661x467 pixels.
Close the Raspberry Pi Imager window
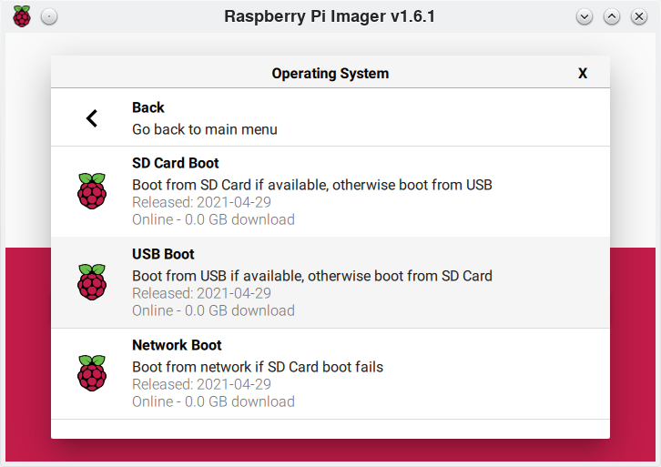(x=639, y=16)
